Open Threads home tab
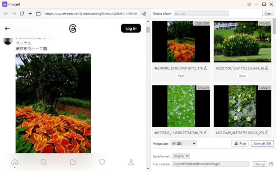Screen dimensions: 276x171 15,162
